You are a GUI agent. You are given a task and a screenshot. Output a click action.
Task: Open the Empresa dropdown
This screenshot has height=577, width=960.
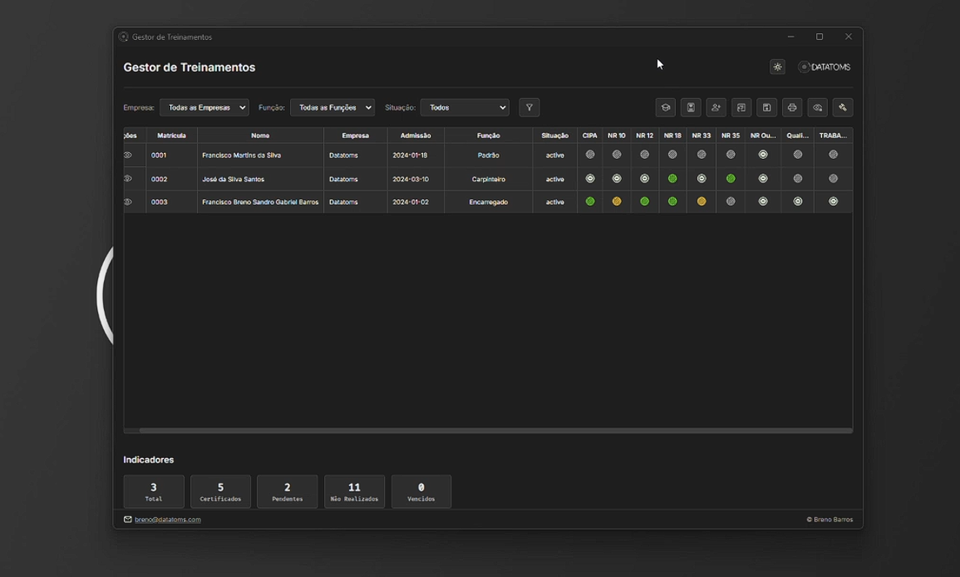click(204, 108)
